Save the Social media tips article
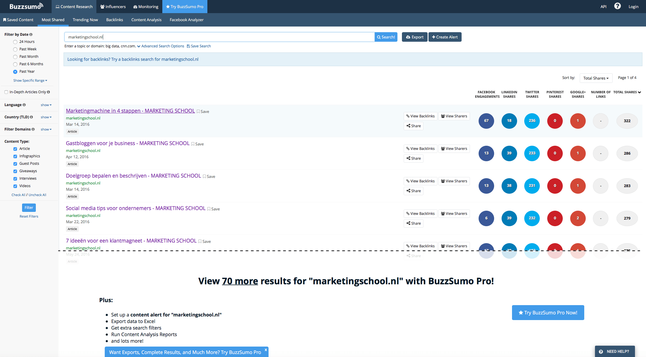Image resolution: width=646 pixels, height=357 pixels. pyautogui.click(x=214, y=209)
